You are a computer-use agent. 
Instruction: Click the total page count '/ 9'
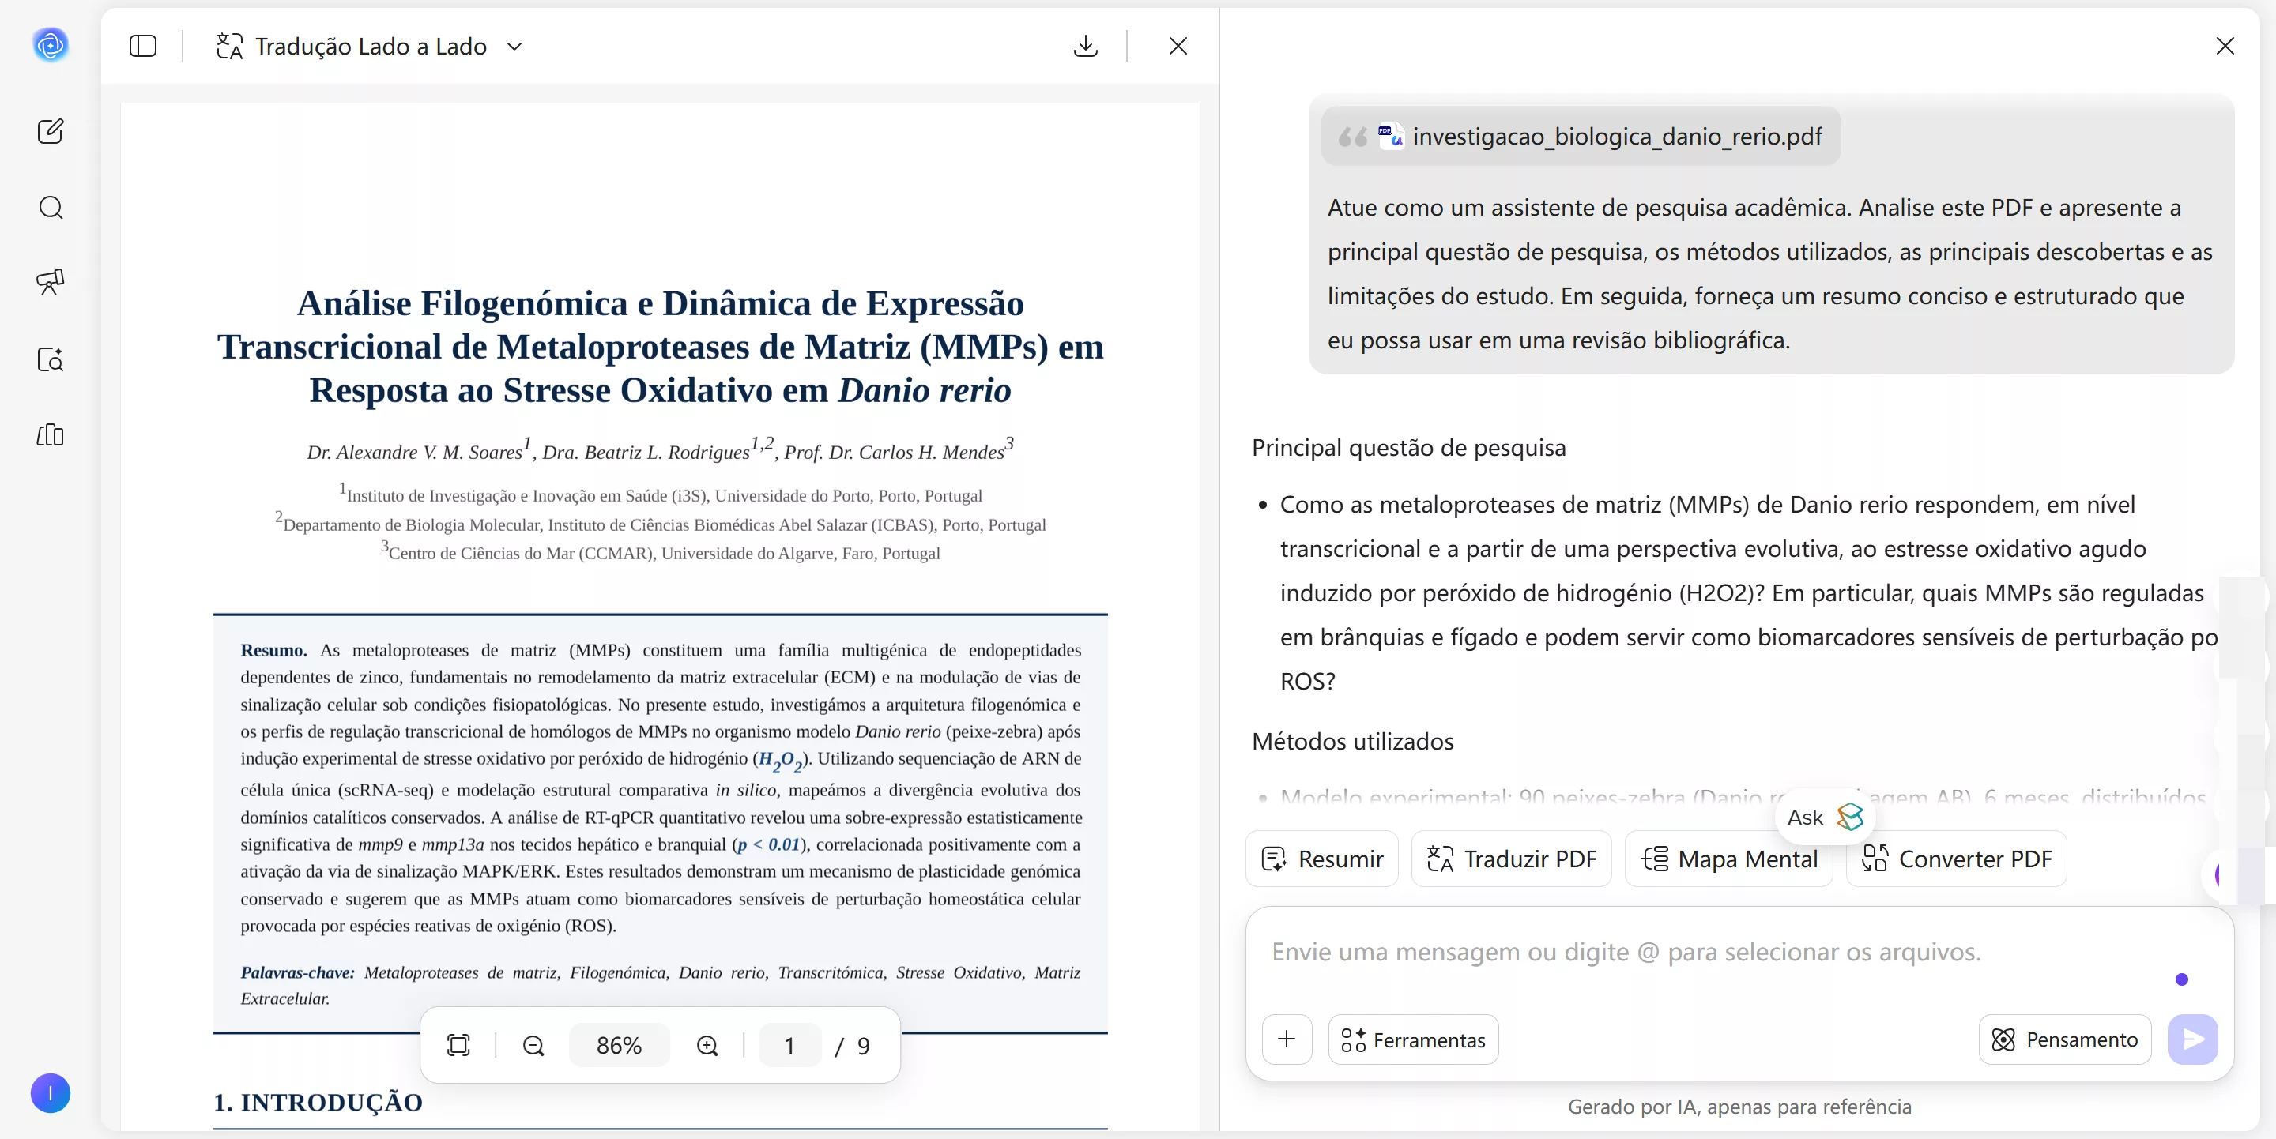[853, 1046]
